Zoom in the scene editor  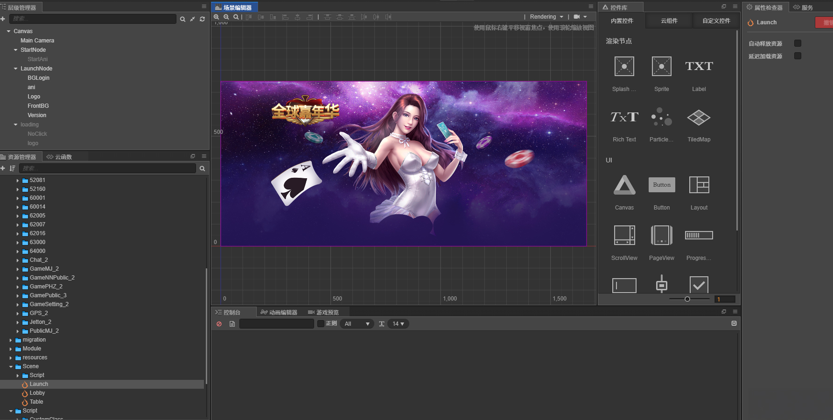pos(217,17)
